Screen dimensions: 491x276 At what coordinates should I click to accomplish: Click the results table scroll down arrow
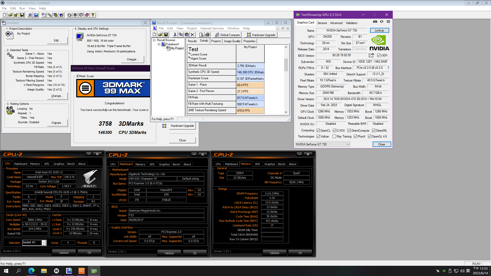(x=286, y=112)
